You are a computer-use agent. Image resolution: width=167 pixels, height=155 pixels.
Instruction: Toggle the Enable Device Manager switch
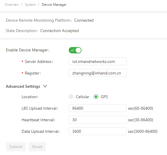(75, 50)
